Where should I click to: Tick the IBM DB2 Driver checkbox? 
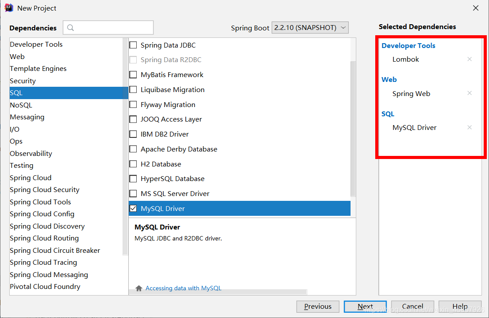(x=133, y=134)
